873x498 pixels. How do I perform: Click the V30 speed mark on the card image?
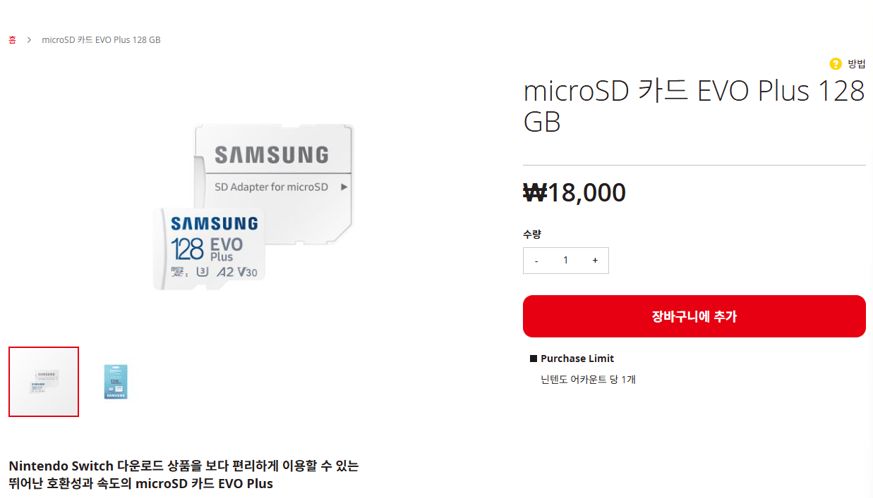tap(248, 272)
